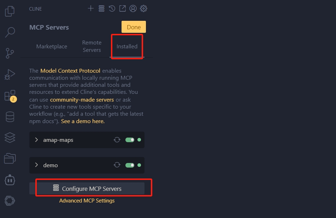The height and width of the screenshot is (218, 336).
Task: Open the stacked layers icon in activity bar
Action: click(10, 138)
